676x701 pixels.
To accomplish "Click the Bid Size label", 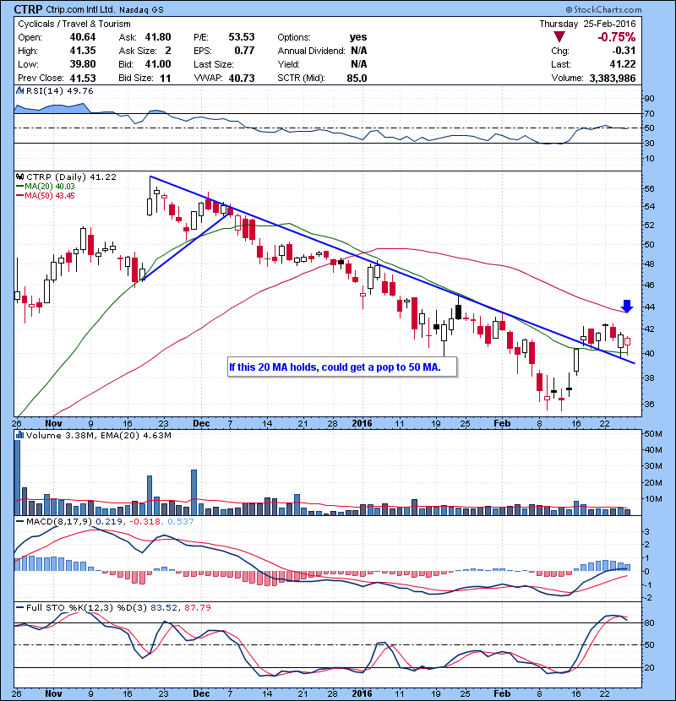I will tap(136, 78).
